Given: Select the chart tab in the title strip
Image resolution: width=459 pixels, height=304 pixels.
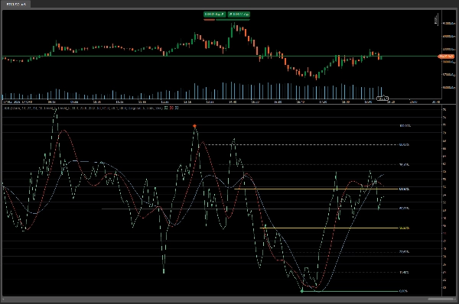Looking at the screenshot, I should (16, 4).
